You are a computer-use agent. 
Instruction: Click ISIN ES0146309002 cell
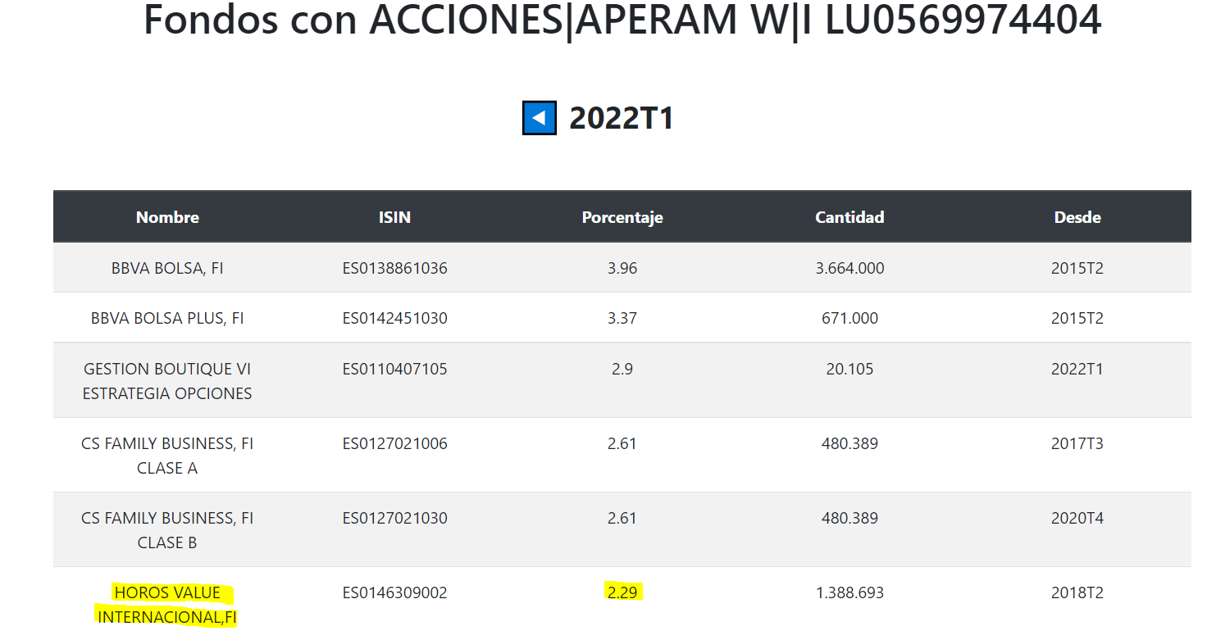coord(395,592)
